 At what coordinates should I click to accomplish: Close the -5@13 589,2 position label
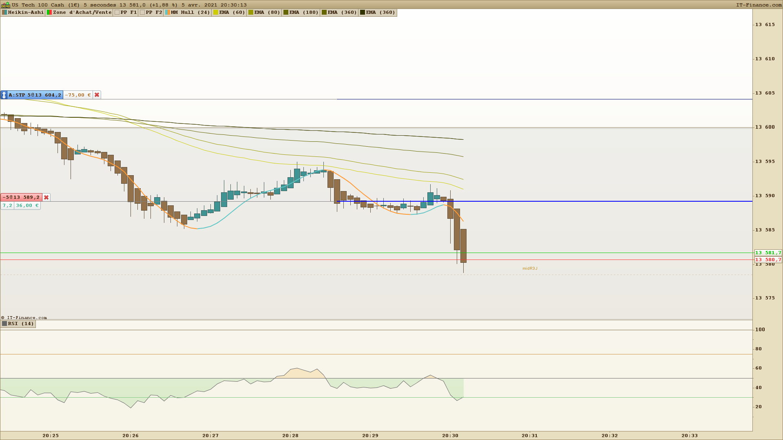click(46, 197)
